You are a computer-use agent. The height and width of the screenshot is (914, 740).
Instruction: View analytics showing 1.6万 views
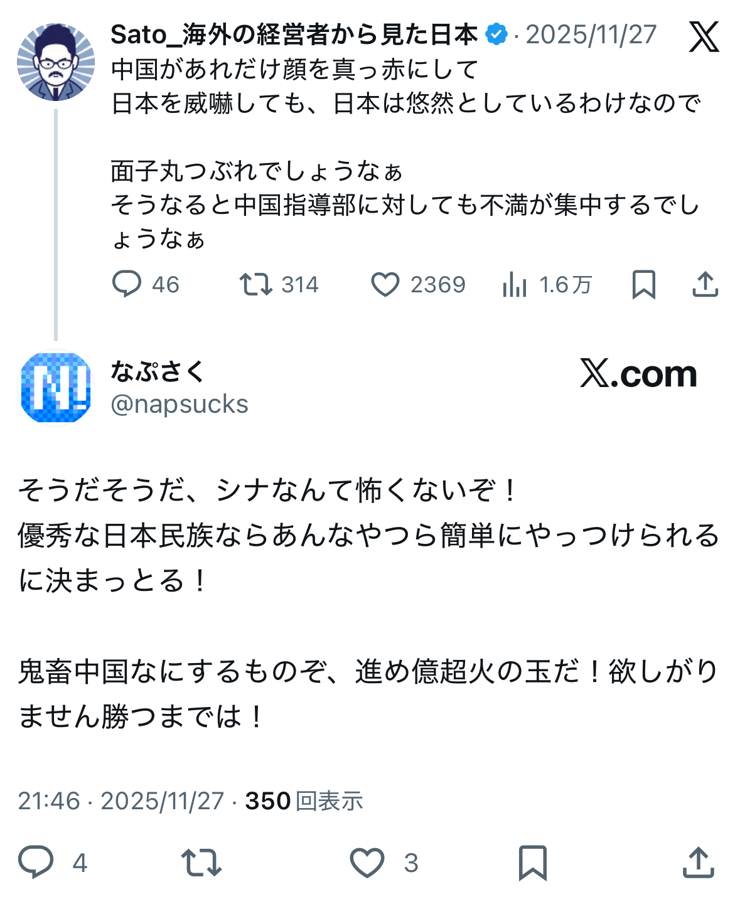515,285
